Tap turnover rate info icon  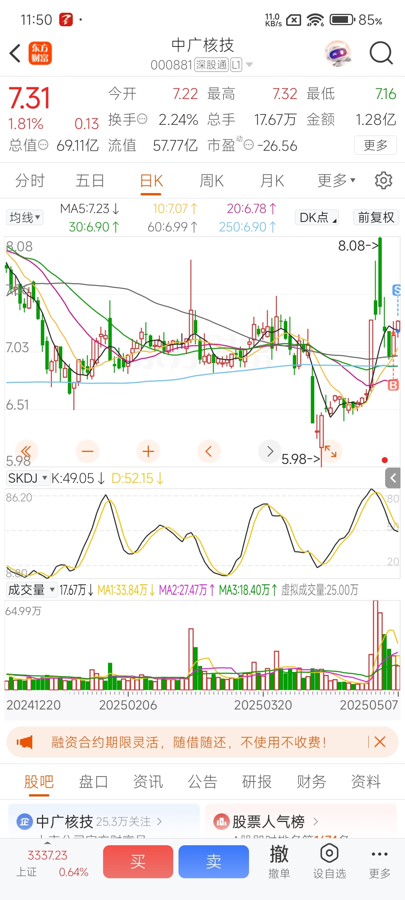142,119
